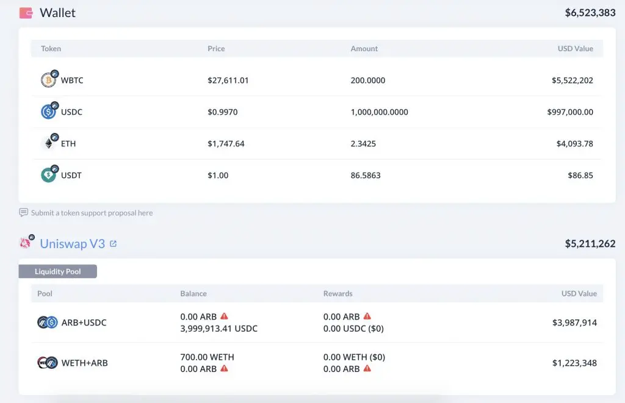Click the ETH token icon
This screenshot has height=403, width=625.
[x=49, y=143]
